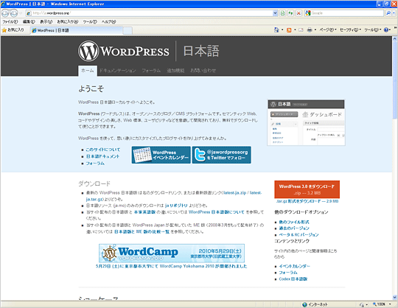Viewport: 398px width, 308px height.
Task: Open the このサイトについて link
Action: pyautogui.click(x=102, y=150)
